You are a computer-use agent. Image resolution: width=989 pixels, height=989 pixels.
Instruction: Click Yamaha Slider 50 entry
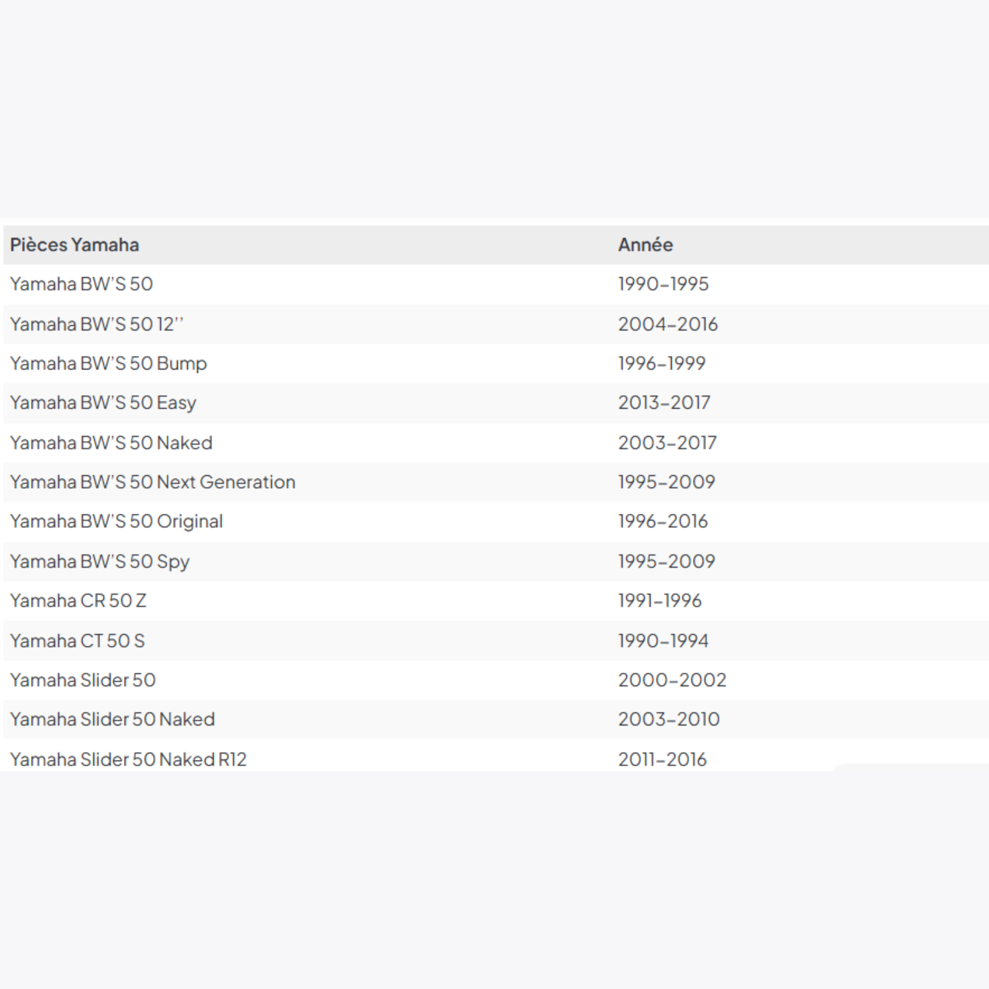(x=83, y=680)
